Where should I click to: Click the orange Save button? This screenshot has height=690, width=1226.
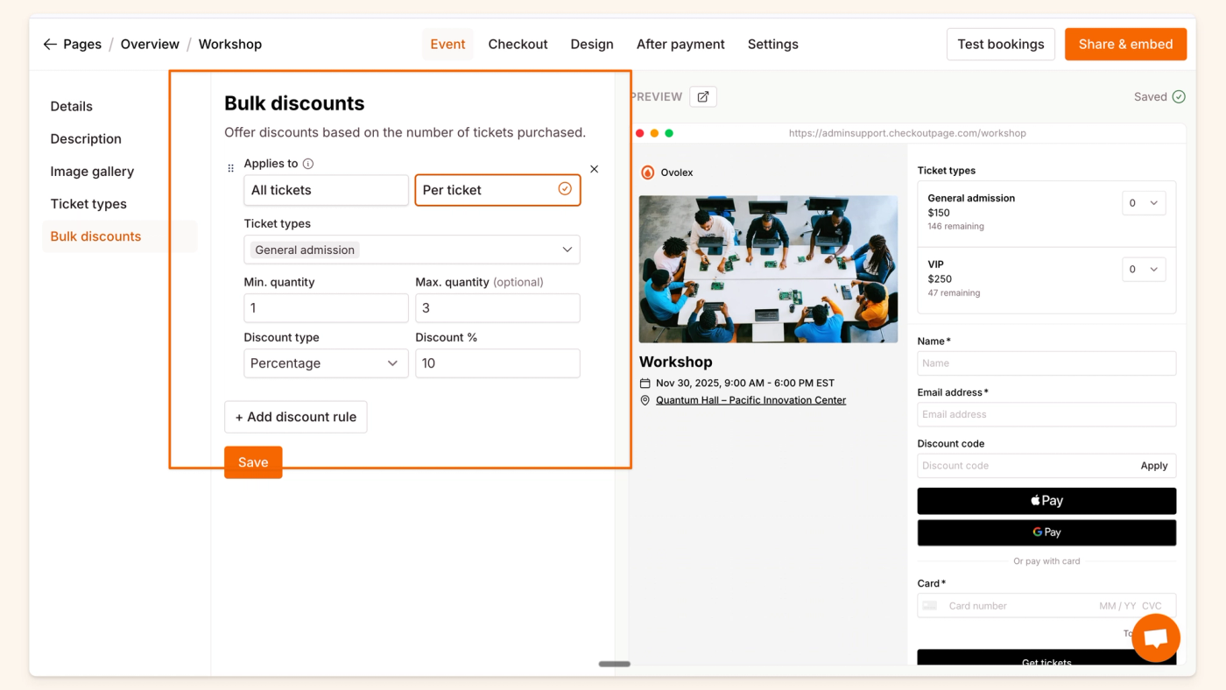click(x=253, y=462)
